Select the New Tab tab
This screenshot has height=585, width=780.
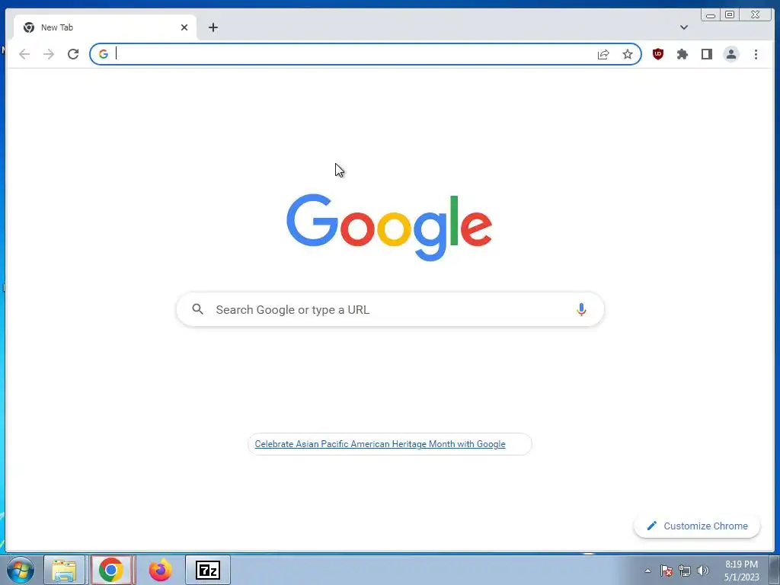point(105,27)
